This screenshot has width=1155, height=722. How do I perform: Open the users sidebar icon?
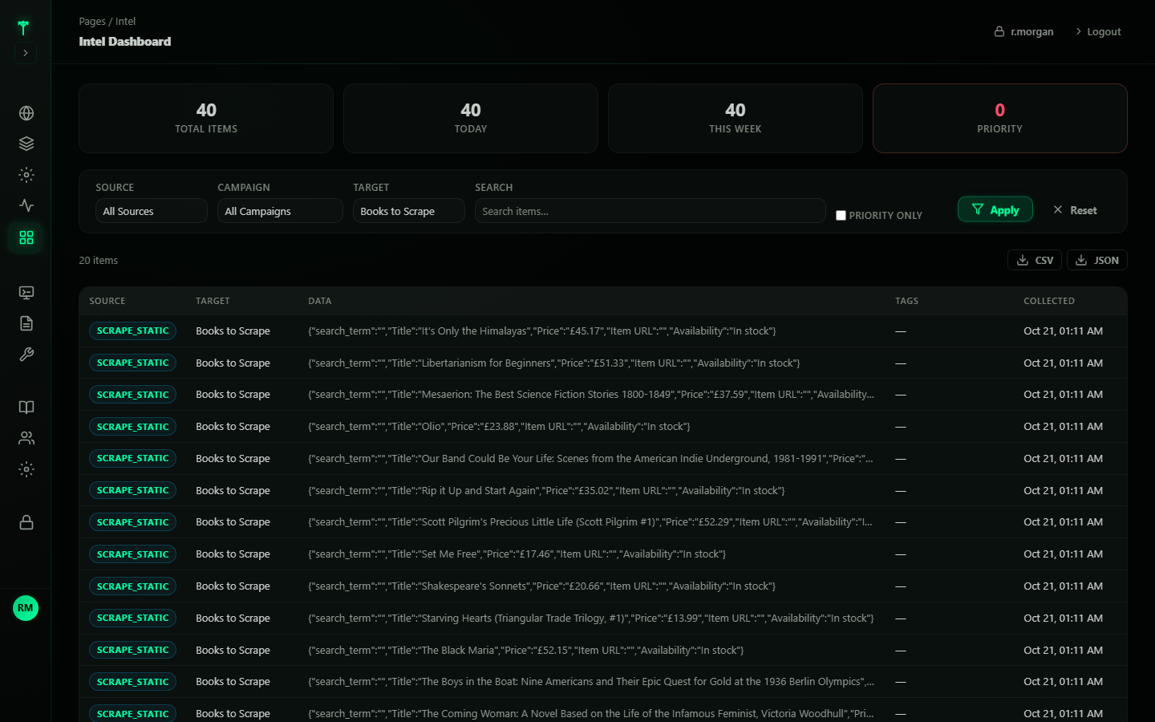click(26, 438)
